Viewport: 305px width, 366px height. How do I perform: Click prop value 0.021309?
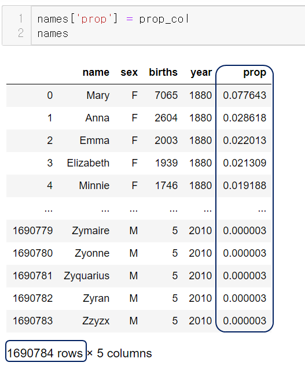point(244,163)
